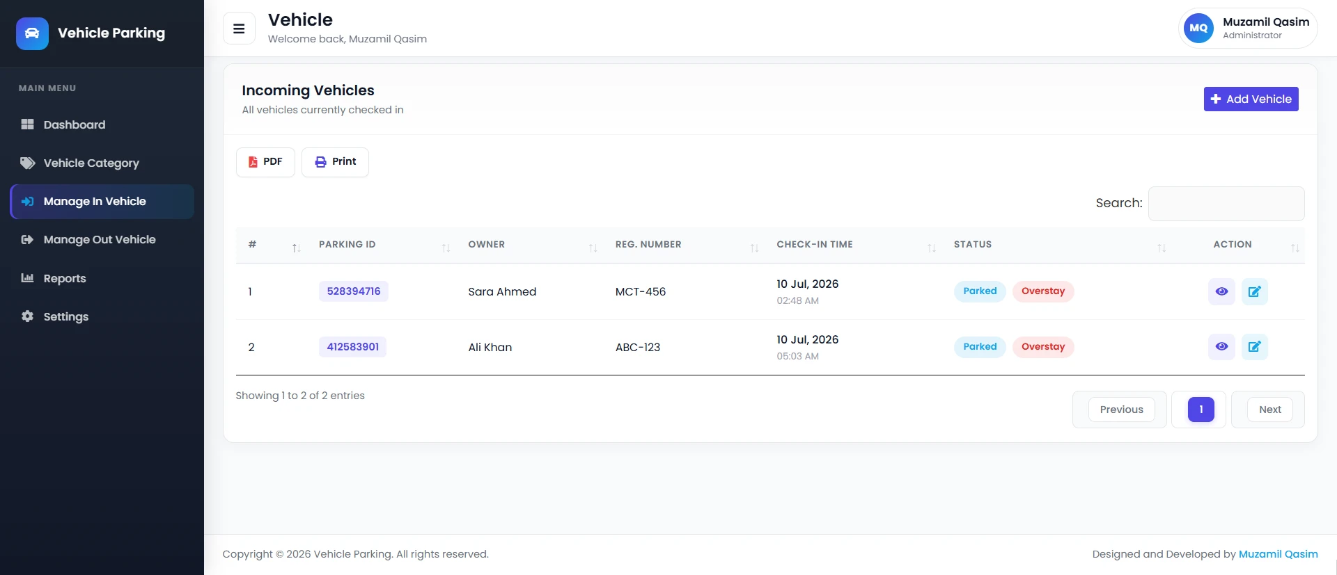Viewport: 1337px width, 575px height.
Task: Click check-in time 02:48 AM
Action: point(798,301)
